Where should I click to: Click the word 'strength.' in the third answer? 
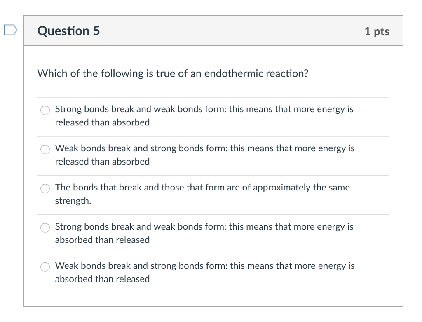click(x=73, y=201)
